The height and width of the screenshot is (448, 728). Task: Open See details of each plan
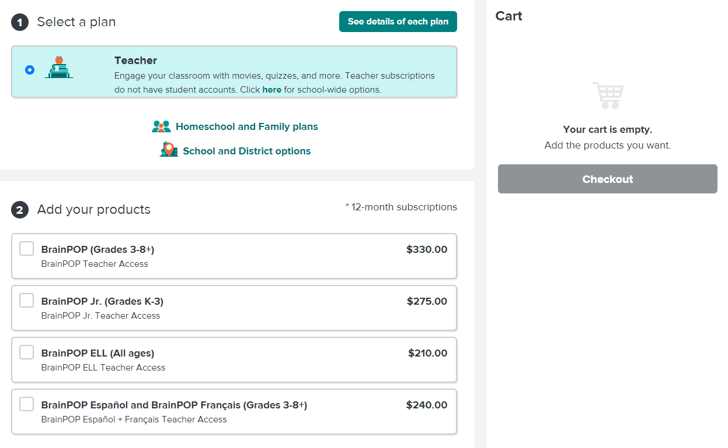(x=398, y=22)
